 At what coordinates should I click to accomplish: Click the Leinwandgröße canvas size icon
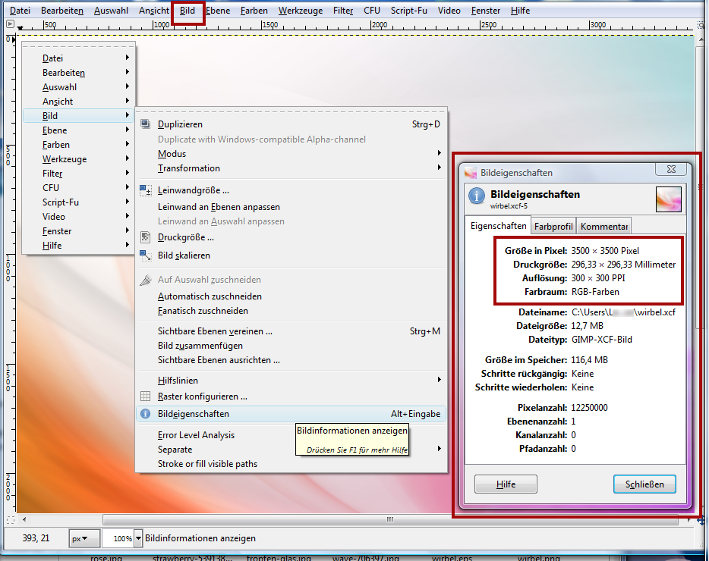click(x=146, y=190)
